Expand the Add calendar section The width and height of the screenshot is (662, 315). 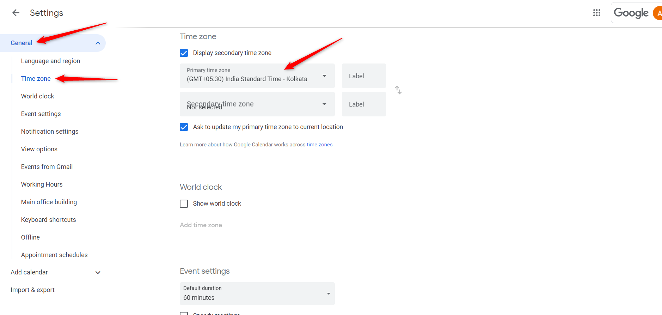point(98,272)
